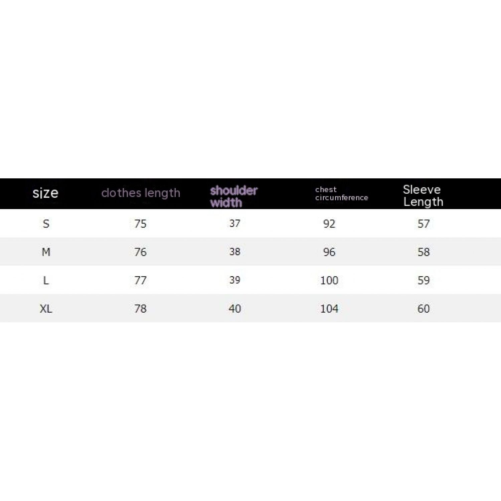This screenshot has width=501, height=501.
Task: Select the 'shoulder width' header text
Action: [x=233, y=196]
